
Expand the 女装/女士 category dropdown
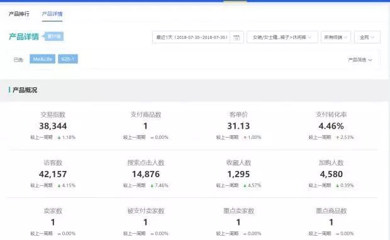point(282,37)
